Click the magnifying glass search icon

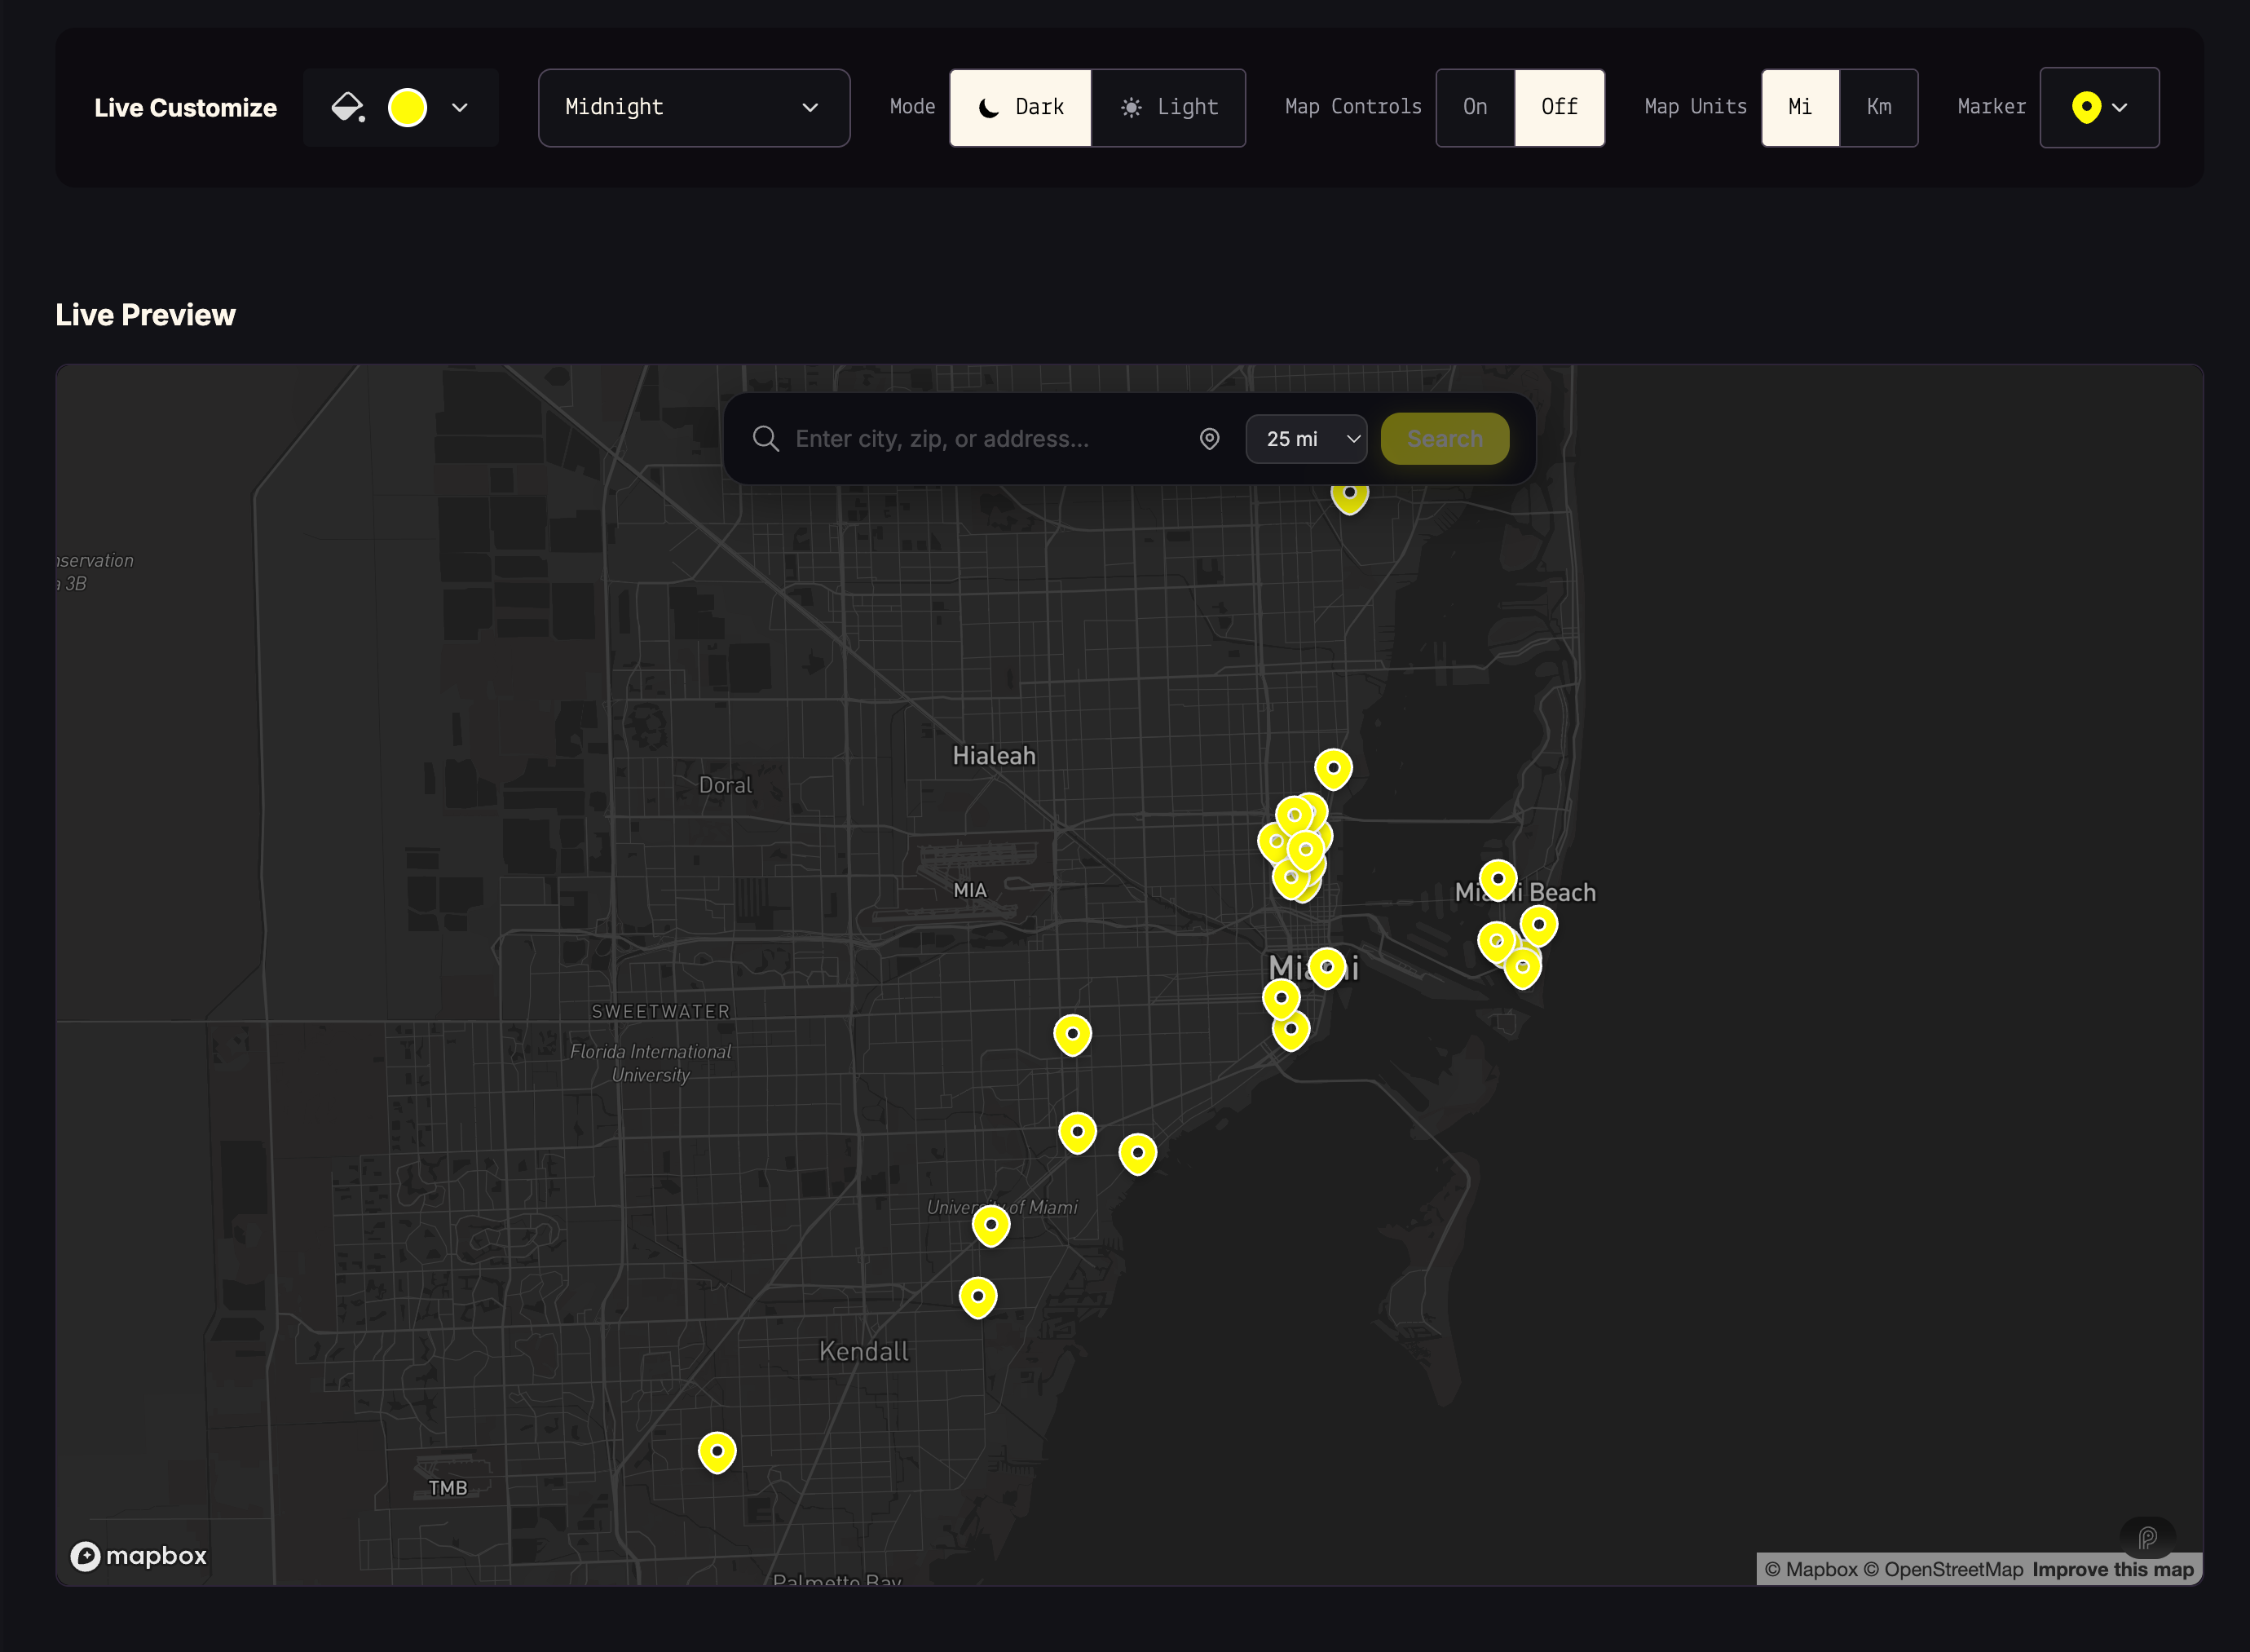(765, 439)
